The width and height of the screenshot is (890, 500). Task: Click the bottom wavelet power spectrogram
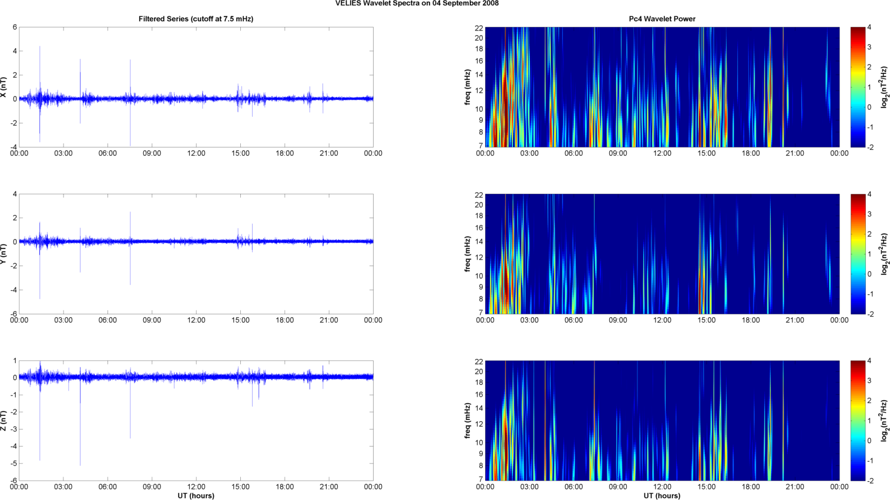pyautogui.click(x=662, y=421)
